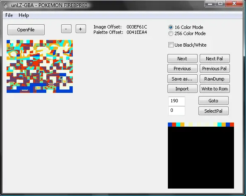The height and width of the screenshot is (196, 246).
Task: Click the image number field showing 190
Action: tap(177, 101)
